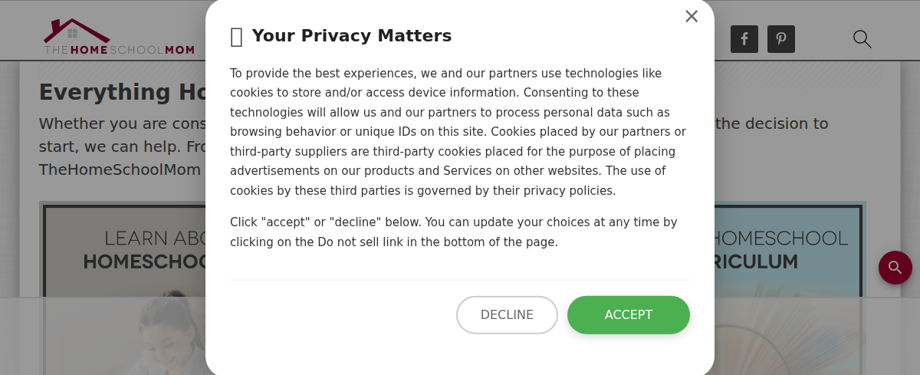Close the privacy dialog with the X
Image resolution: width=920 pixels, height=375 pixels.
pos(692,16)
